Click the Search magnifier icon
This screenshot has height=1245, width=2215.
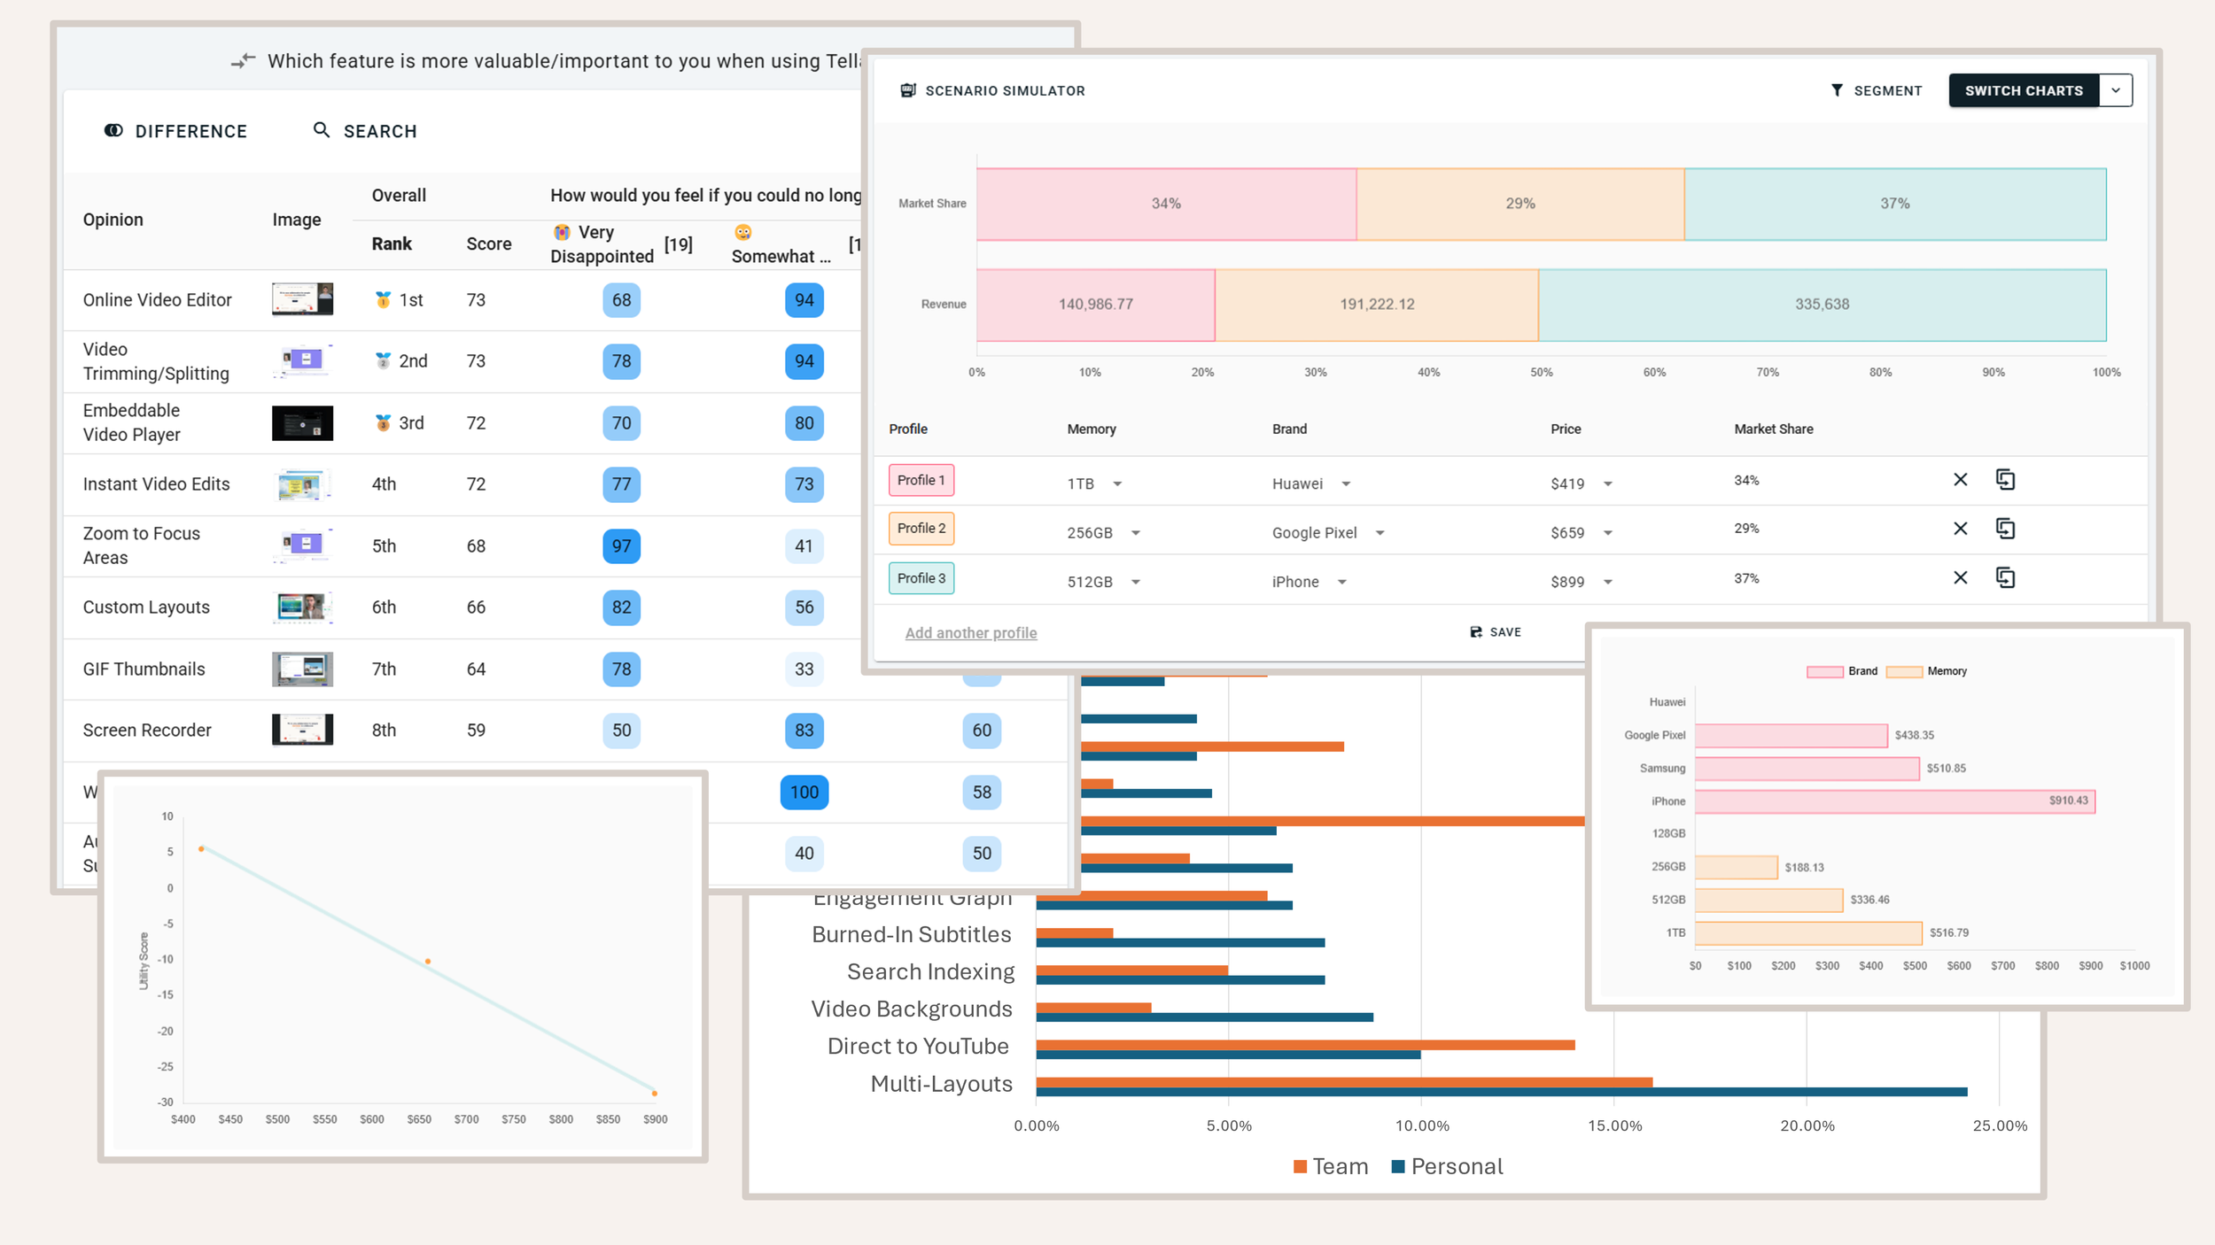pyautogui.click(x=322, y=130)
